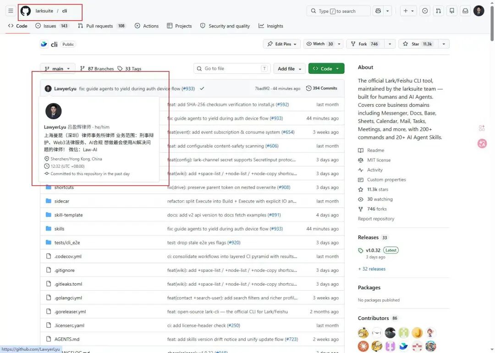Click the skills folder icon
The image size is (495, 353).
click(x=48, y=229)
